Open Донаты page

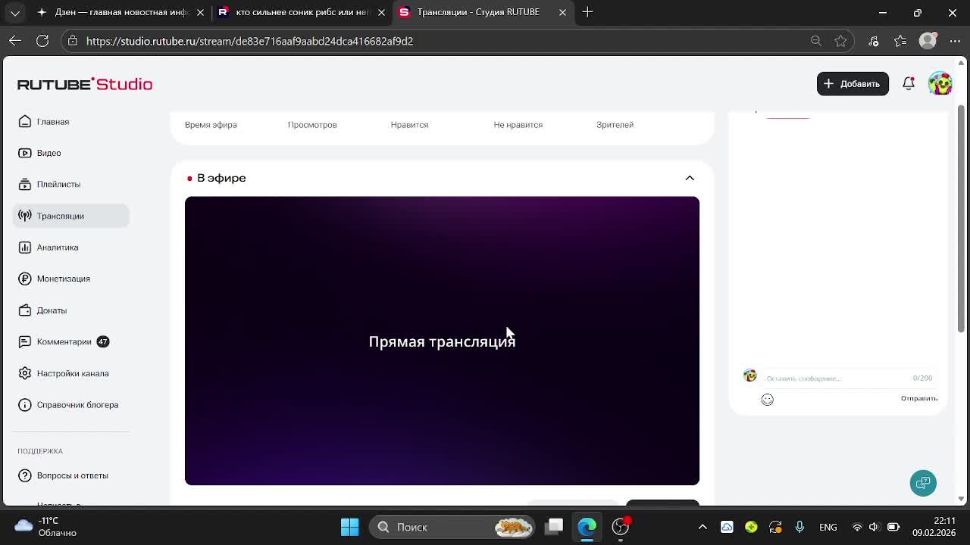pyautogui.click(x=70, y=310)
